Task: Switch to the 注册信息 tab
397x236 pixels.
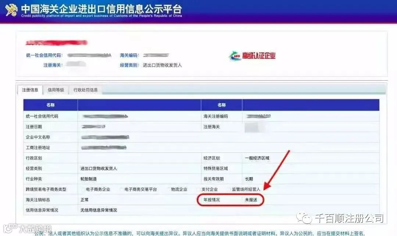Action: click(30, 90)
